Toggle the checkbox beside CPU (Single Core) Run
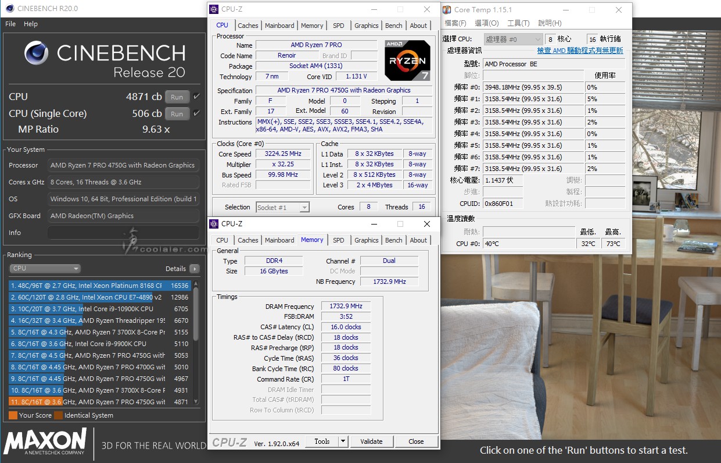Screen dimensions: 721x463 coord(196,113)
